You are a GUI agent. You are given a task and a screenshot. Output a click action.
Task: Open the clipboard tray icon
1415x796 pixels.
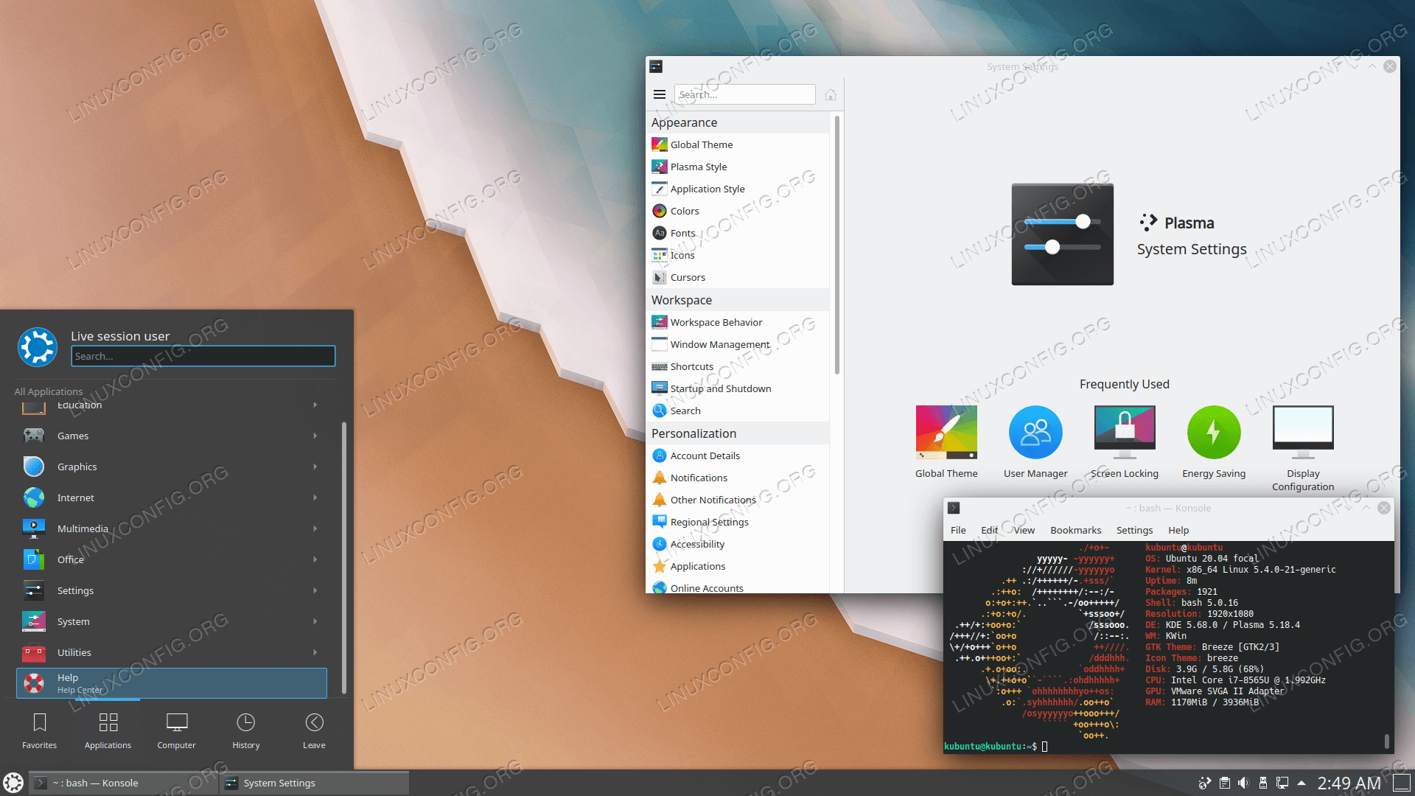coord(1224,783)
